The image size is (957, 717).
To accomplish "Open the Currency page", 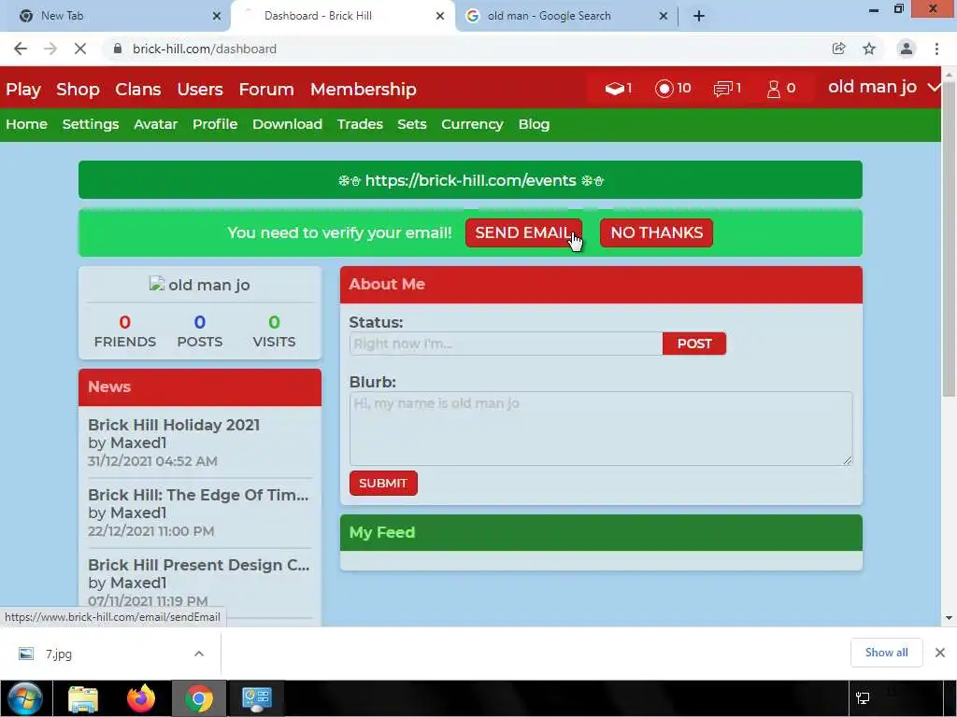I will pos(472,124).
